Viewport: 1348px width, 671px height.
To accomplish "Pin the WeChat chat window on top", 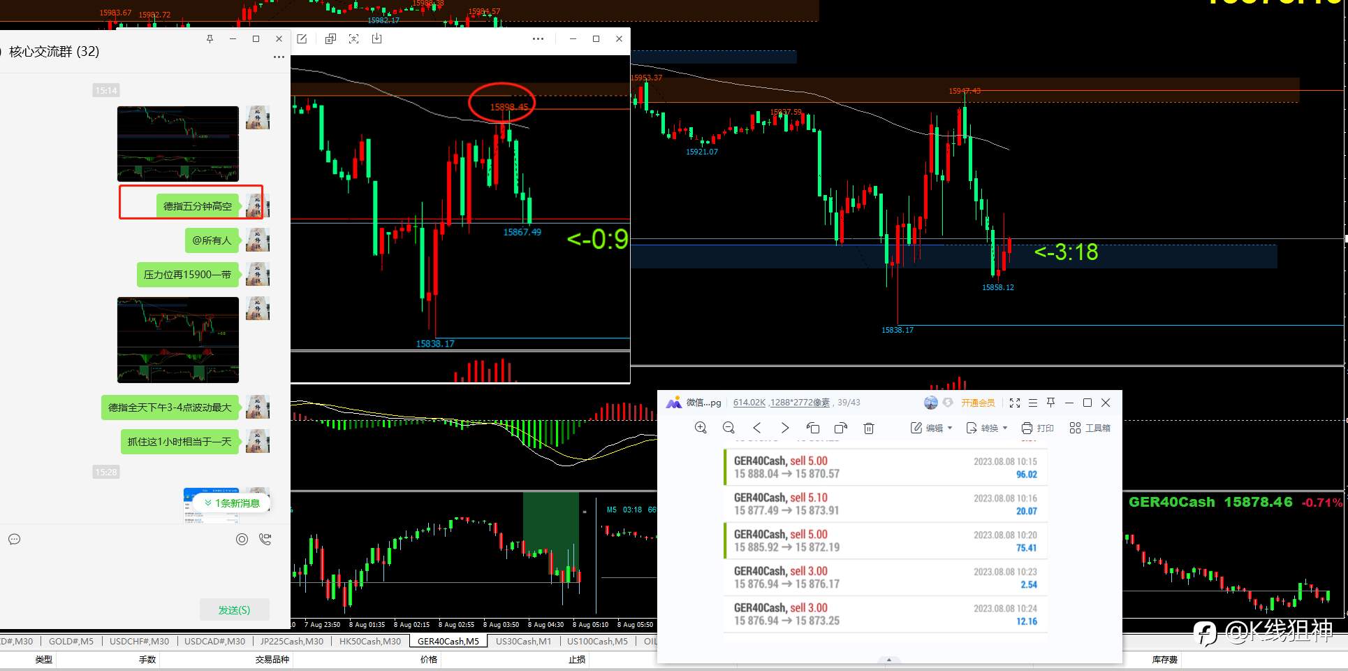I will pos(210,38).
